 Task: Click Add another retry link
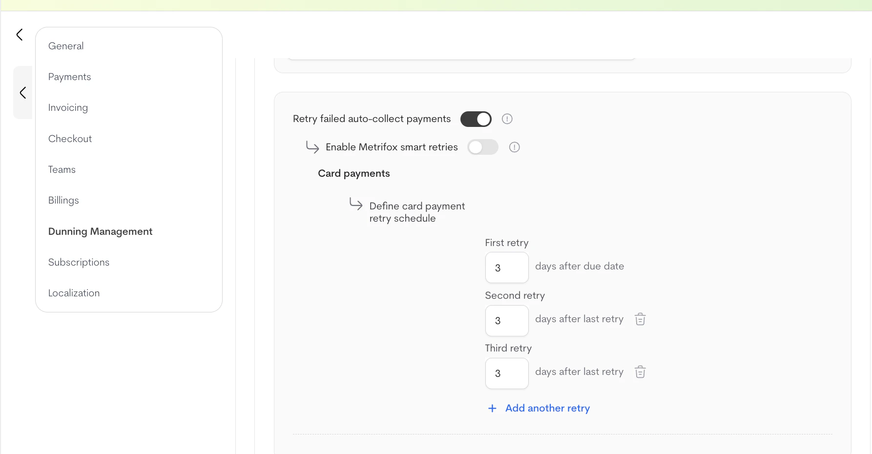click(x=547, y=408)
